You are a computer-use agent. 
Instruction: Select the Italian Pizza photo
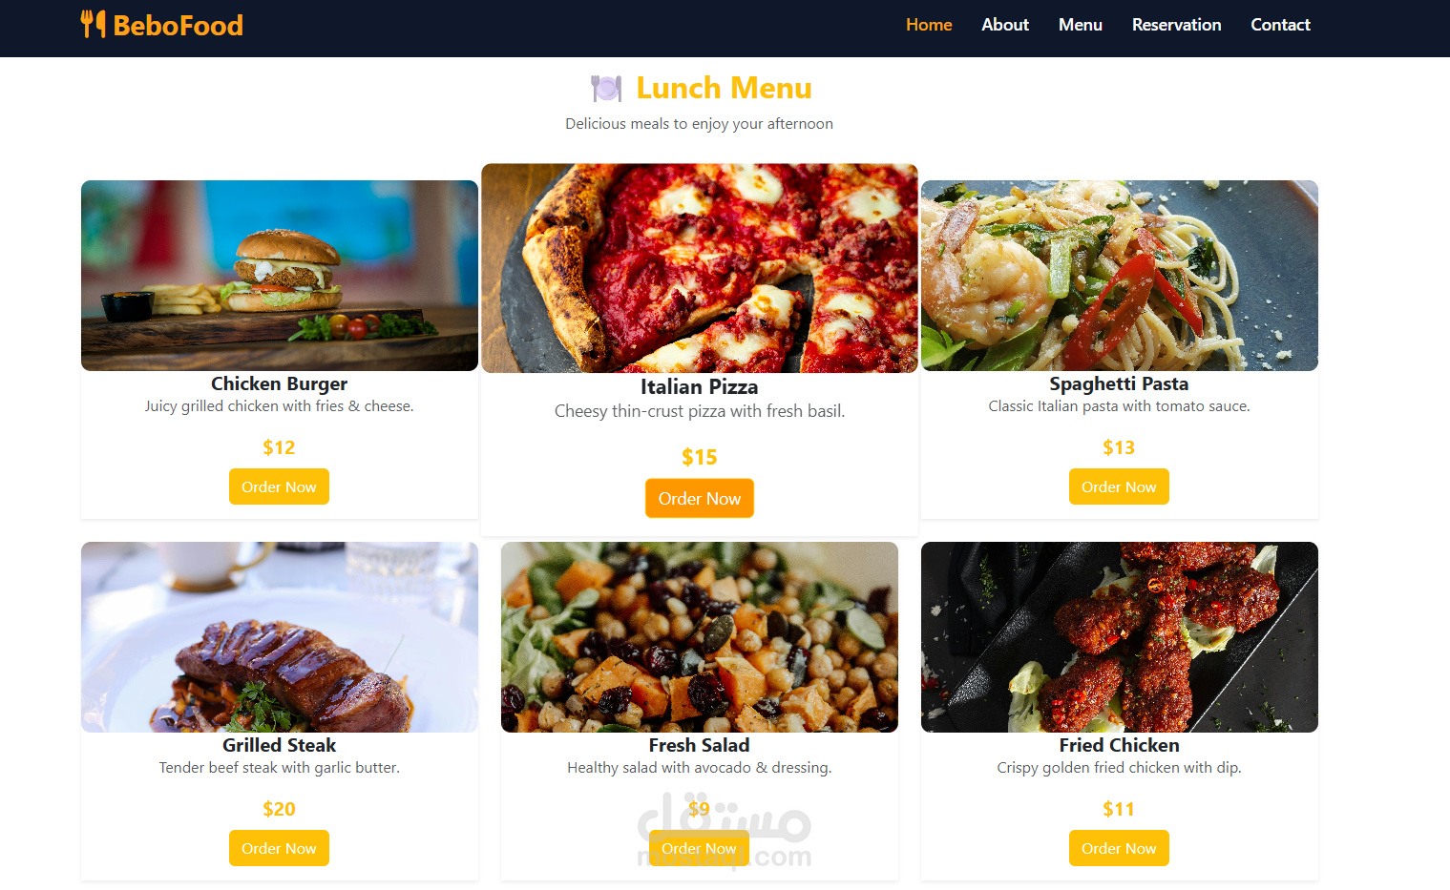coord(700,268)
